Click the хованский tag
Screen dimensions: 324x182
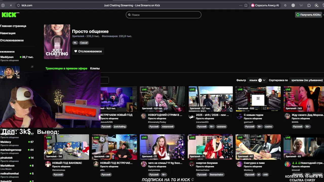click(x=168, y=127)
